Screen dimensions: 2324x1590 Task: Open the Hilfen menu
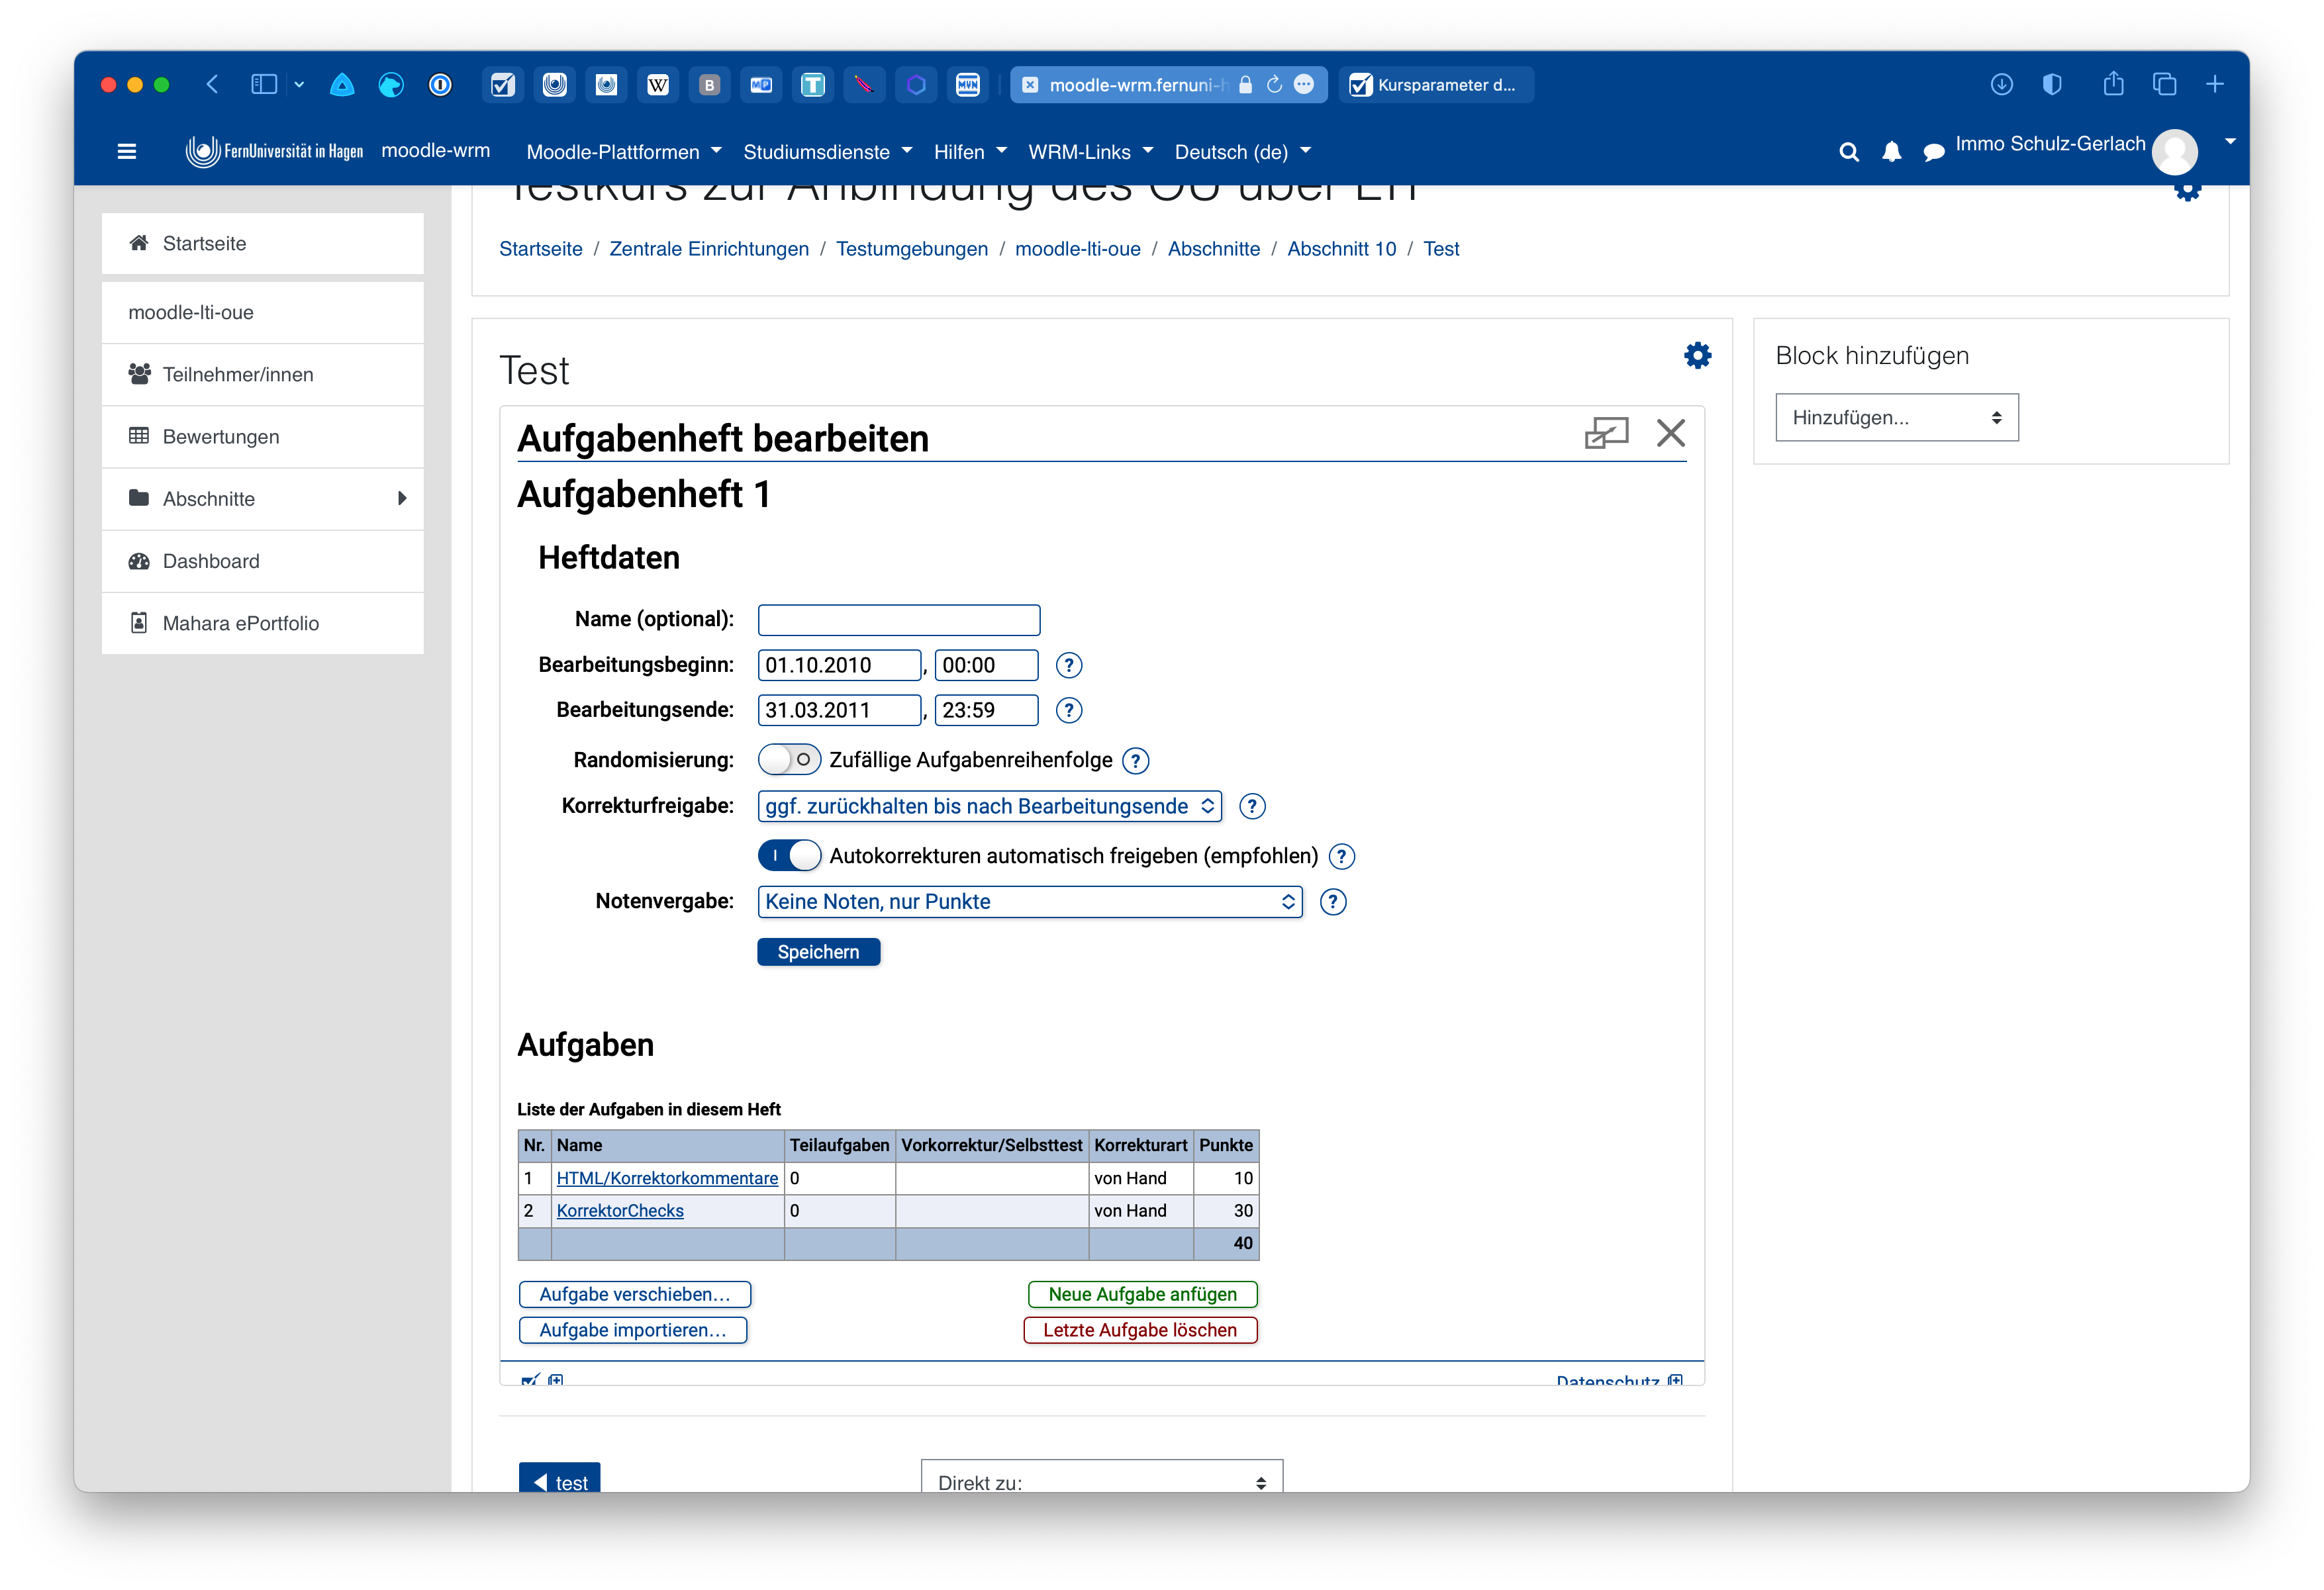970,152
